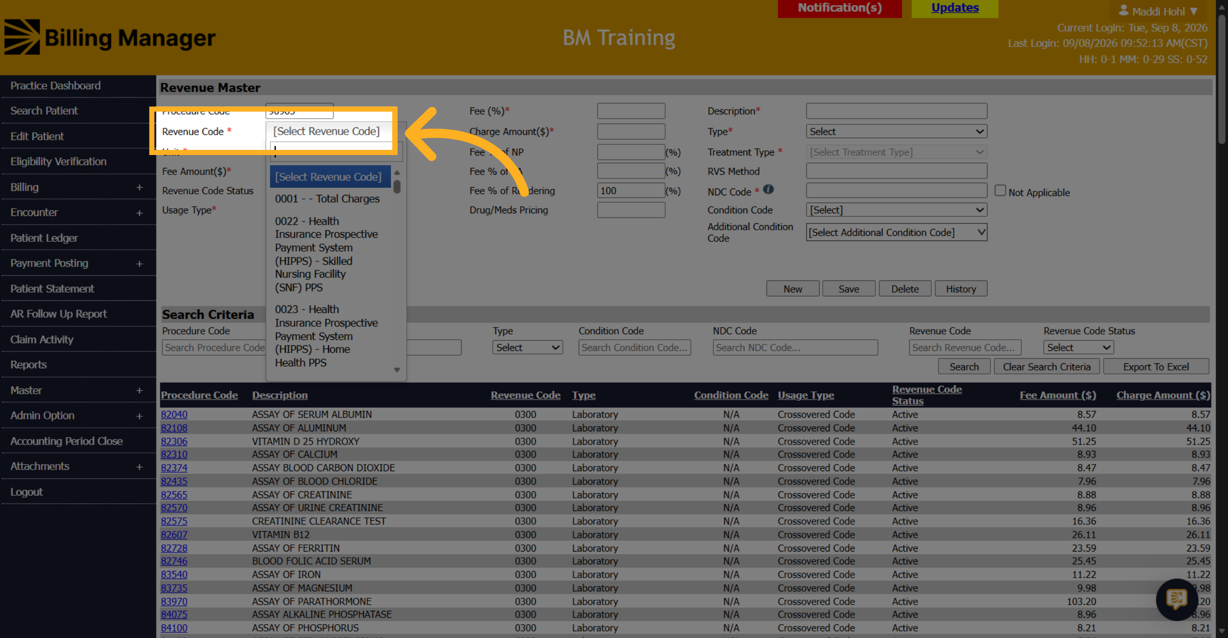Viewport: 1228px width, 638px height.
Task: Click the Description input field
Action: [x=896, y=111]
